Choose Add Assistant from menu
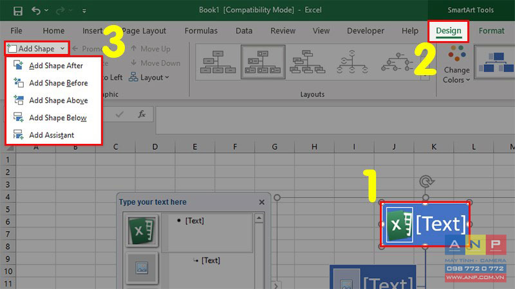This screenshot has width=515, height=289. pos(54,135)
